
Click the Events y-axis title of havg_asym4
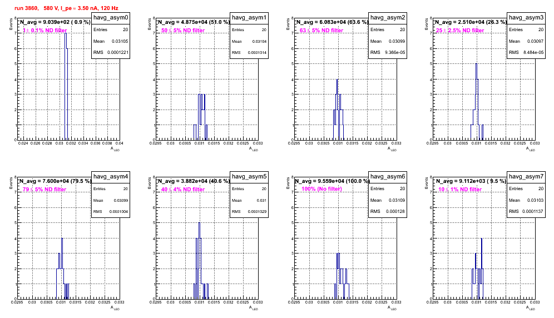[11, 183]
